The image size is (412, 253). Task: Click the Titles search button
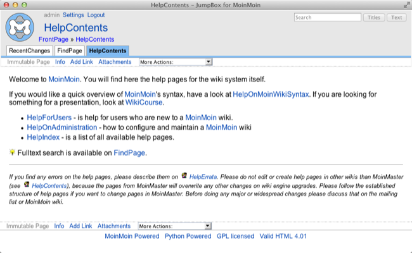coord(374,17)
